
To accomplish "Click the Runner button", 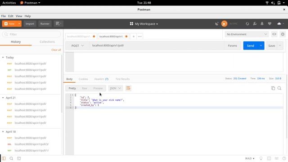I will pyautogui.click(x=45, y=24).
